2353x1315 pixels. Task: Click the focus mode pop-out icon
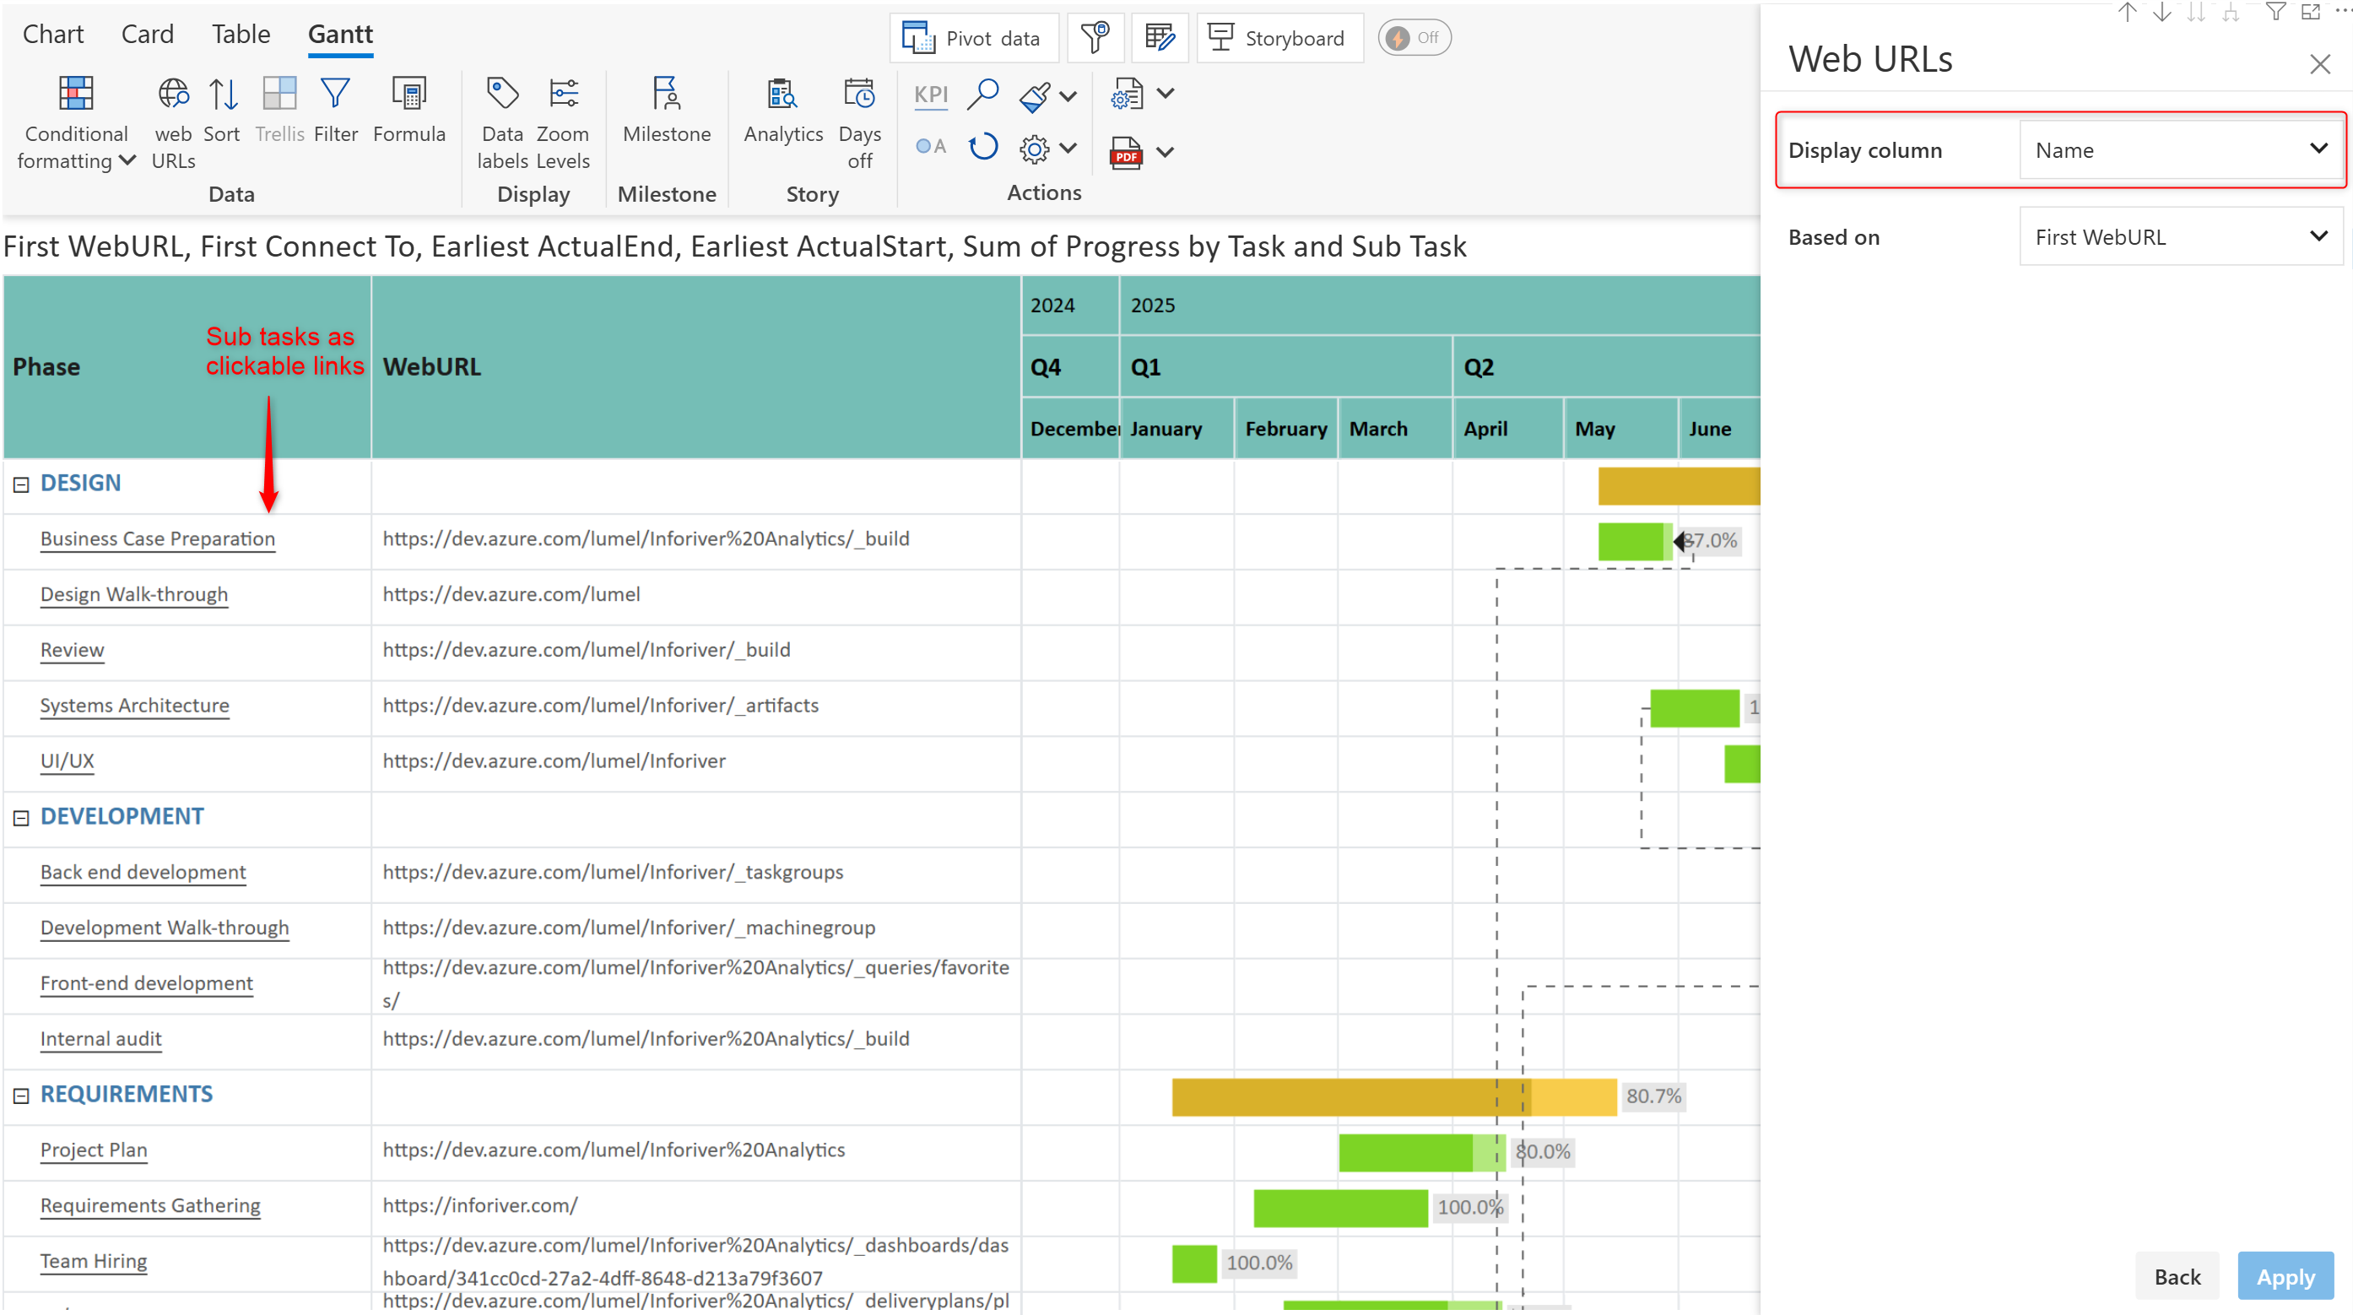click(x=2310, y=11)
